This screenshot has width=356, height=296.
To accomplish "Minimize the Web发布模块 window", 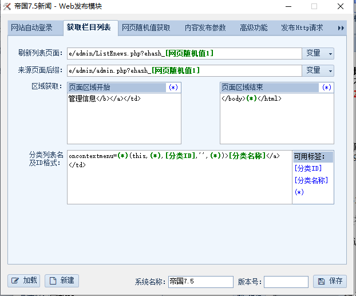I will [288, 6].
